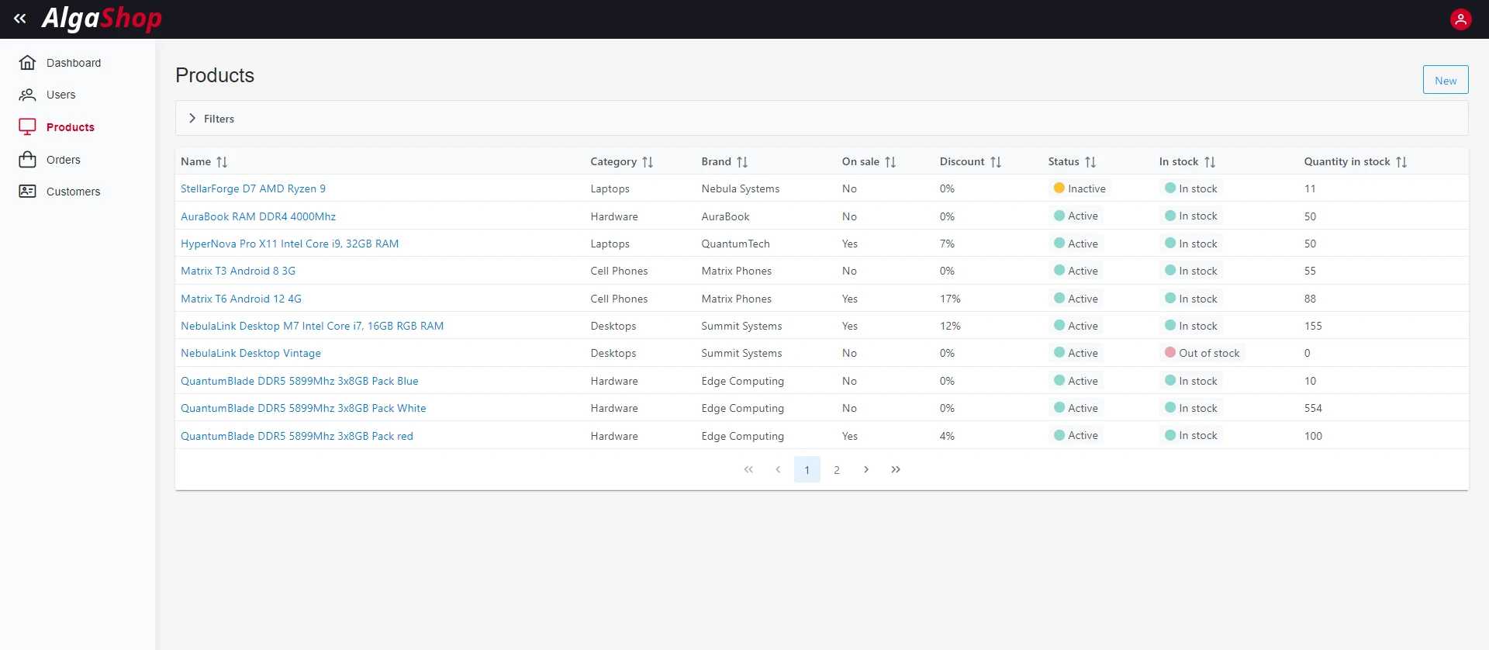Go to page 2 of products
Image resolution: width=1489 pixels, height=650 pixels.
click(837, 470)
